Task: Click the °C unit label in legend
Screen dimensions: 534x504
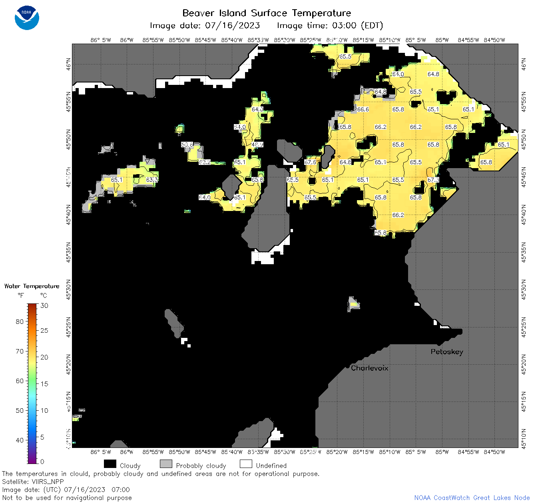Action: (x=44, y=295)
